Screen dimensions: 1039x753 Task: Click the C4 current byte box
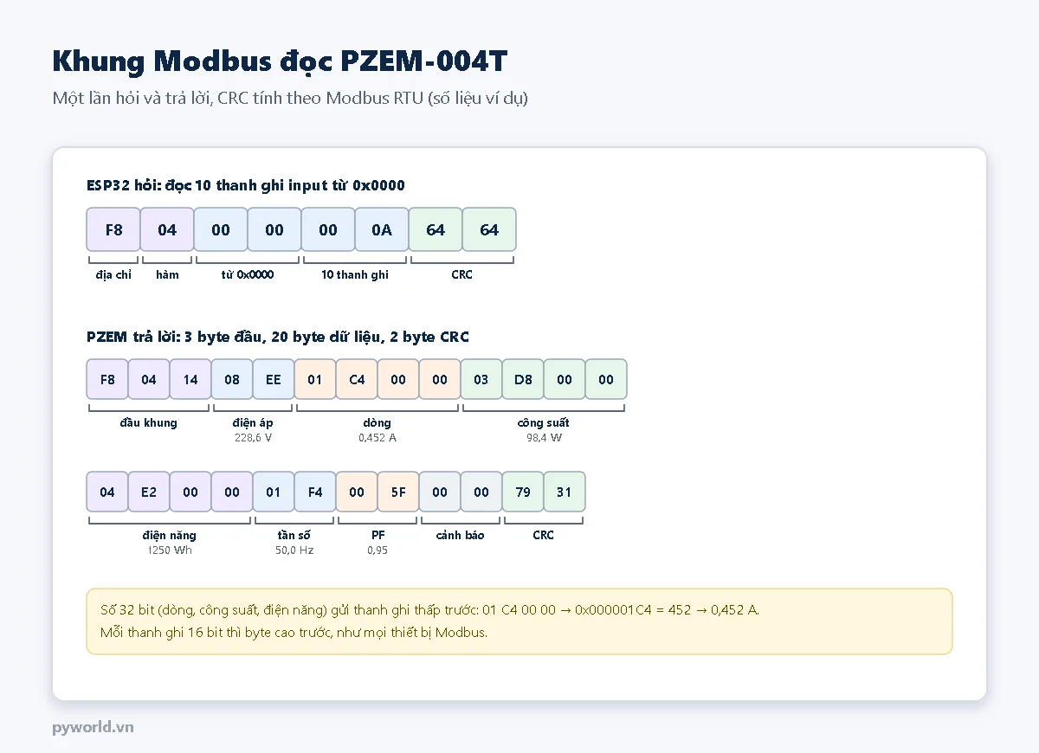357,379
